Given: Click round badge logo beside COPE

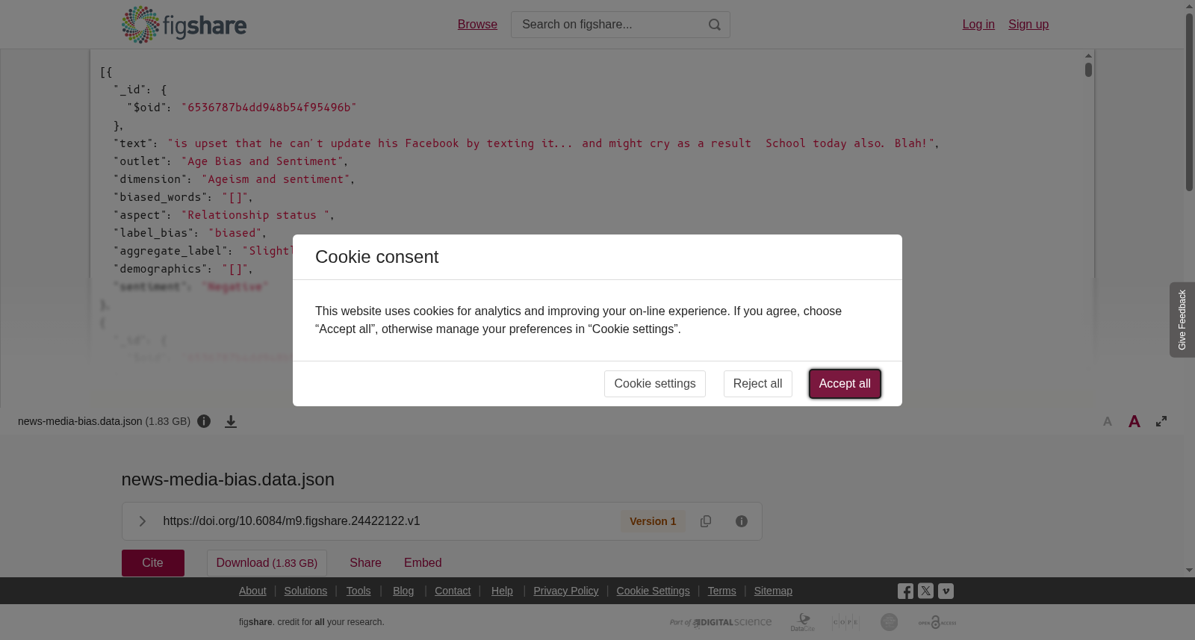Looking at the screenshot, I should point(889,622).
